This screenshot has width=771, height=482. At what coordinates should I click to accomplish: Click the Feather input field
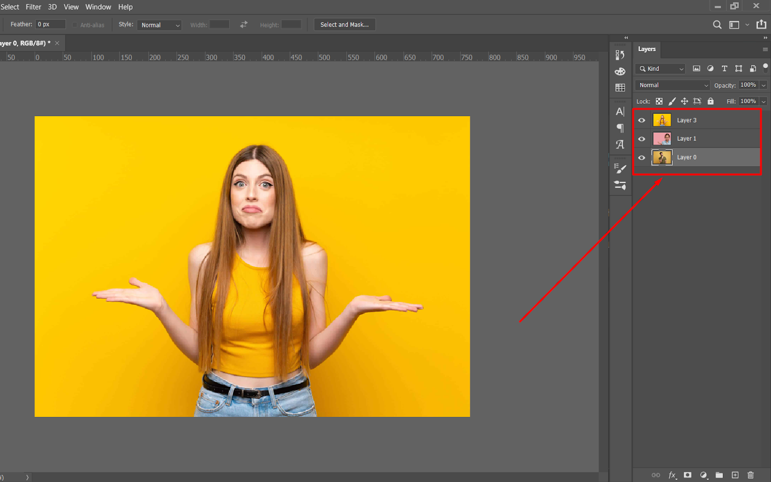coord(50,24)
